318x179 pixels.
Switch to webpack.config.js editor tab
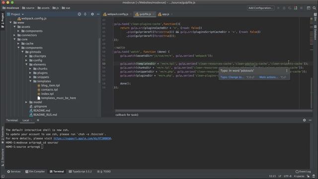click(116, 14)
